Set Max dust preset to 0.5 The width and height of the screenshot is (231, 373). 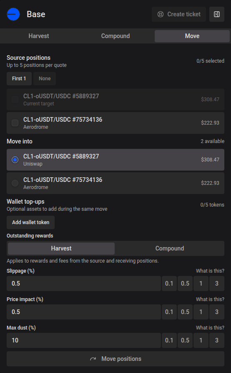tap(185, 340)
